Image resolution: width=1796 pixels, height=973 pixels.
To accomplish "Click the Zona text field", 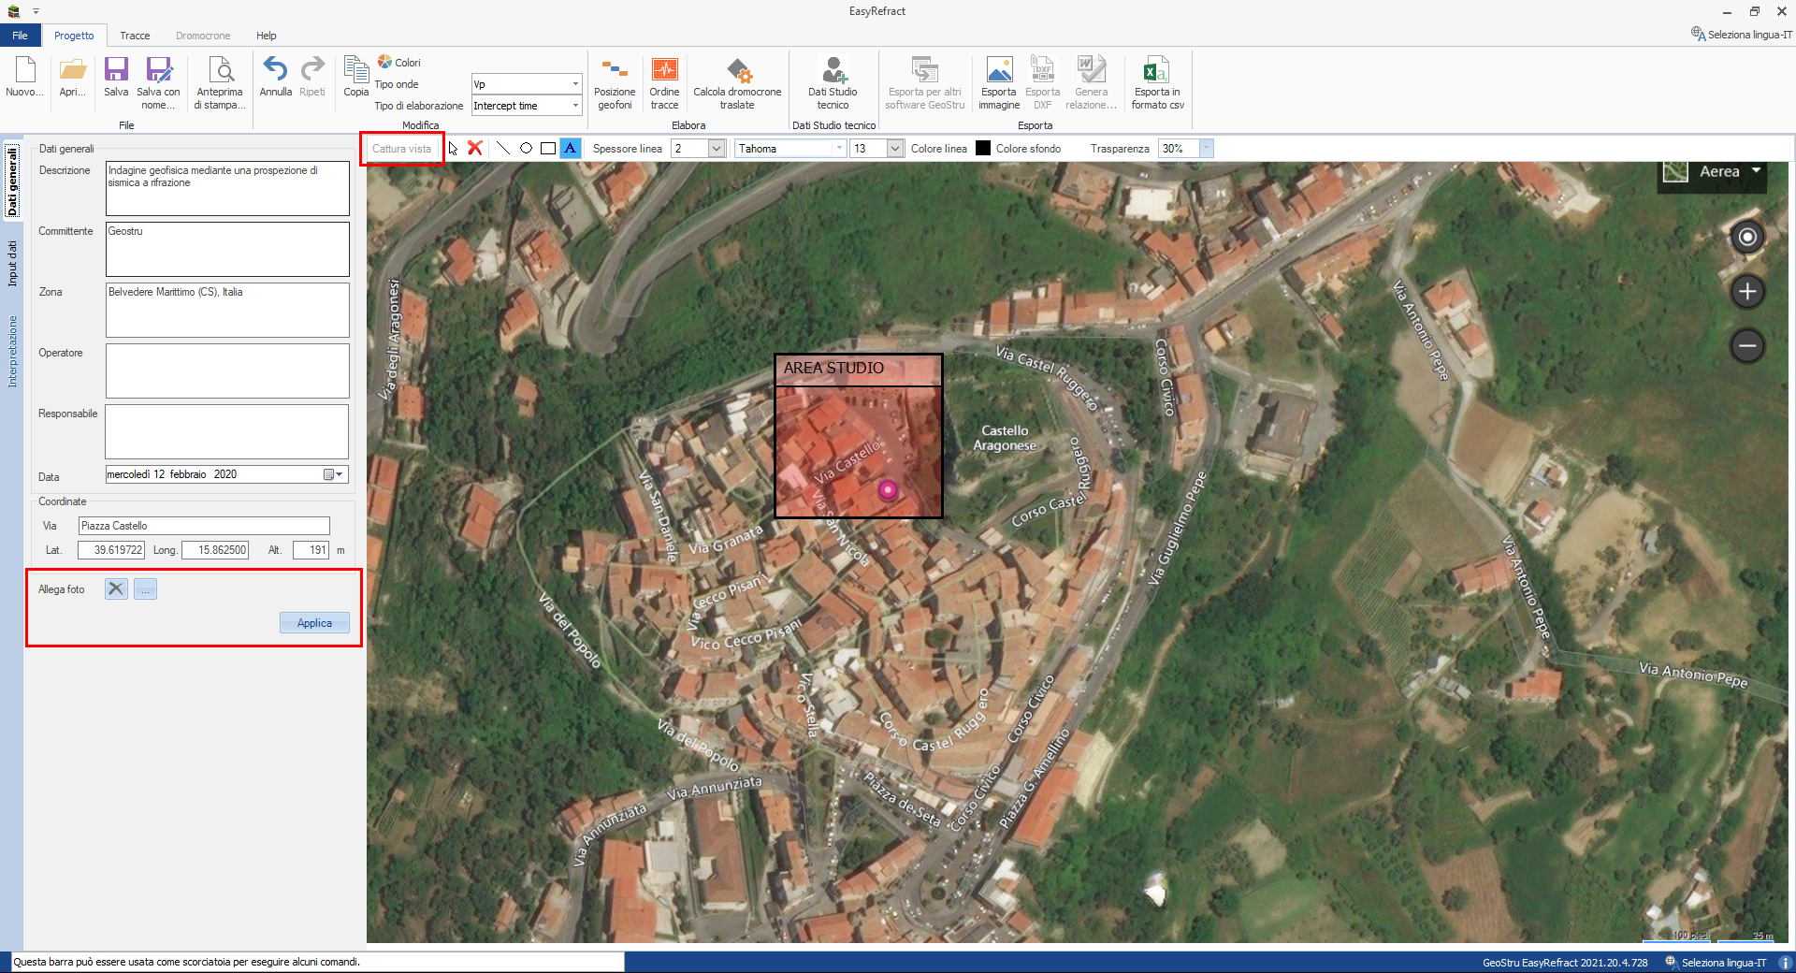I will coord(227,310).
